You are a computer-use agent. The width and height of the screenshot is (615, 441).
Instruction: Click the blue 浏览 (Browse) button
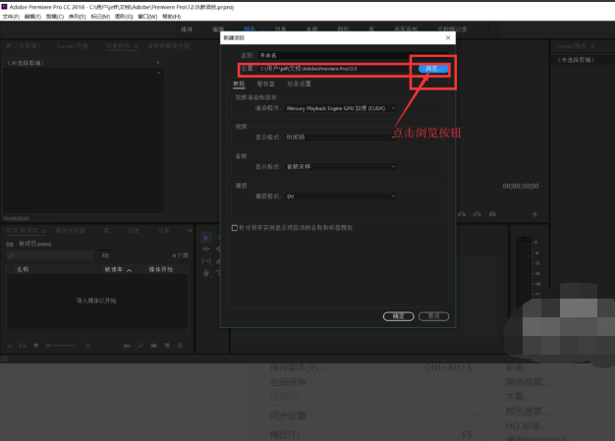[433, 69]
